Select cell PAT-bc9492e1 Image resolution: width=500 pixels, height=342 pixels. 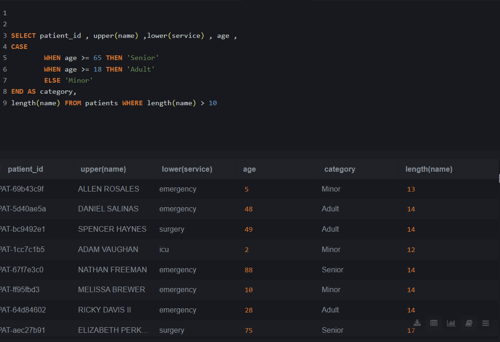[x=22, y=229]
